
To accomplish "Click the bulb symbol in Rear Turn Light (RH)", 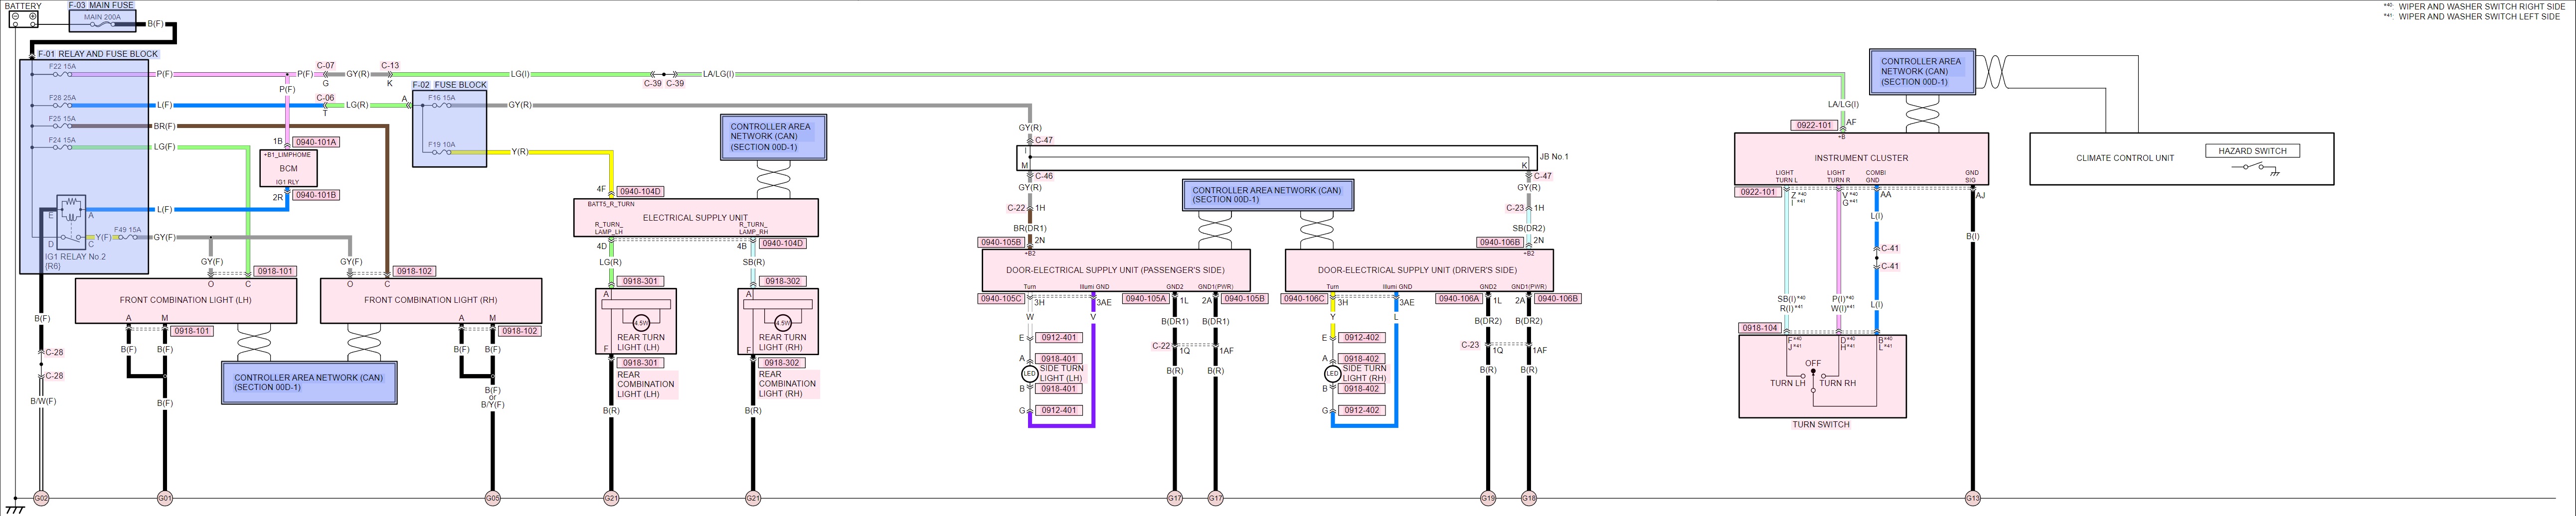I will (x=783, y=323).
